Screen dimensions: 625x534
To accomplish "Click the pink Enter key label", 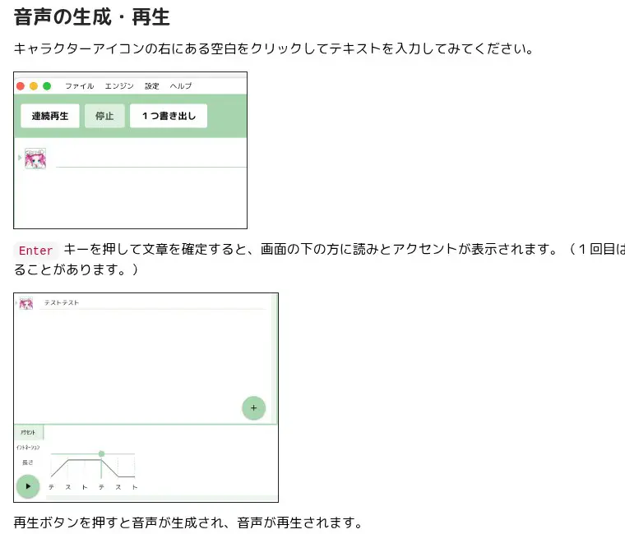I will pos(36,251).
